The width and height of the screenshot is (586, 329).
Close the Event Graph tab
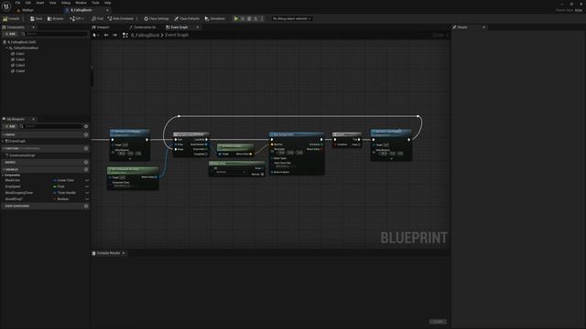(198, 27)
